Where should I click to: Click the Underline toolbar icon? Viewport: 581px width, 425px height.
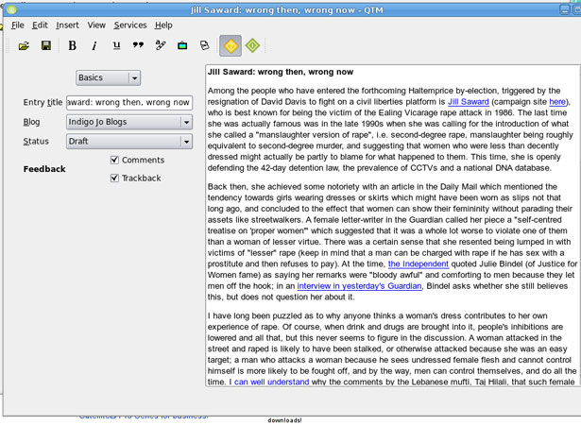click(x=116, y=45)
